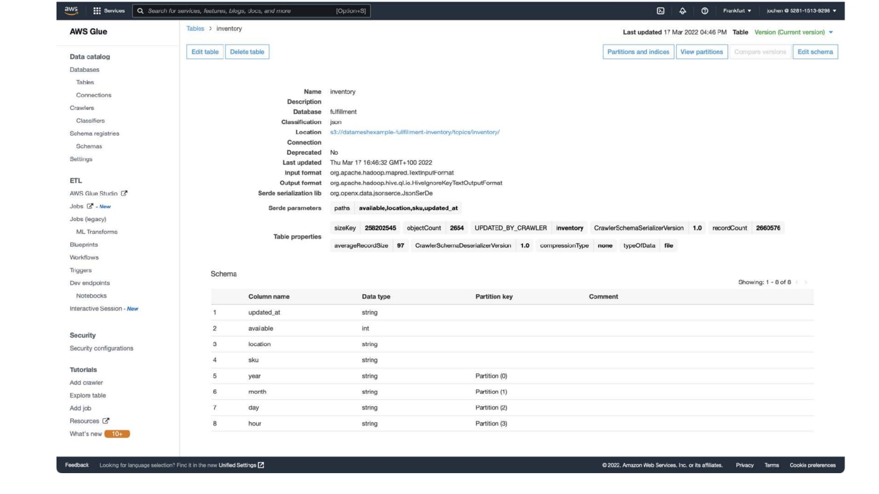Viewport: 879px width, 494px height.
Task: Open Interactive Session in the sidebar
Action: 96,308
